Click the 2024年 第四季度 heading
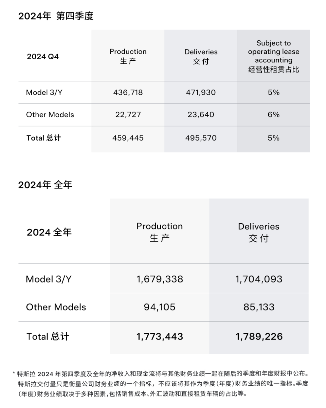The height and width of the screenshot is (408, 326). (56, 16)
